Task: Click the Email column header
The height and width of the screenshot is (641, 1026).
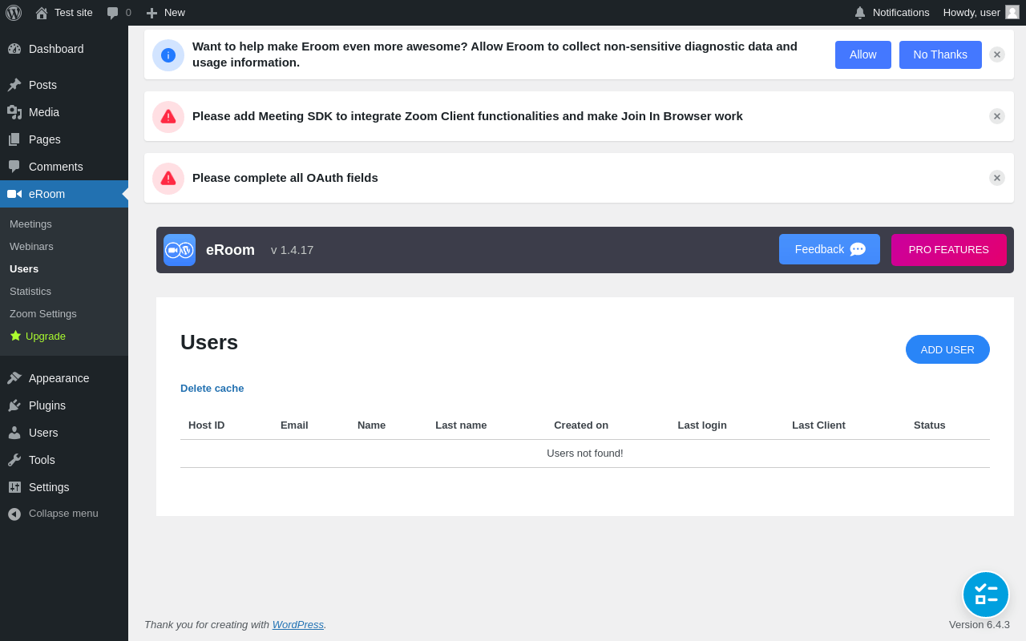Action: tap(294, 425)
